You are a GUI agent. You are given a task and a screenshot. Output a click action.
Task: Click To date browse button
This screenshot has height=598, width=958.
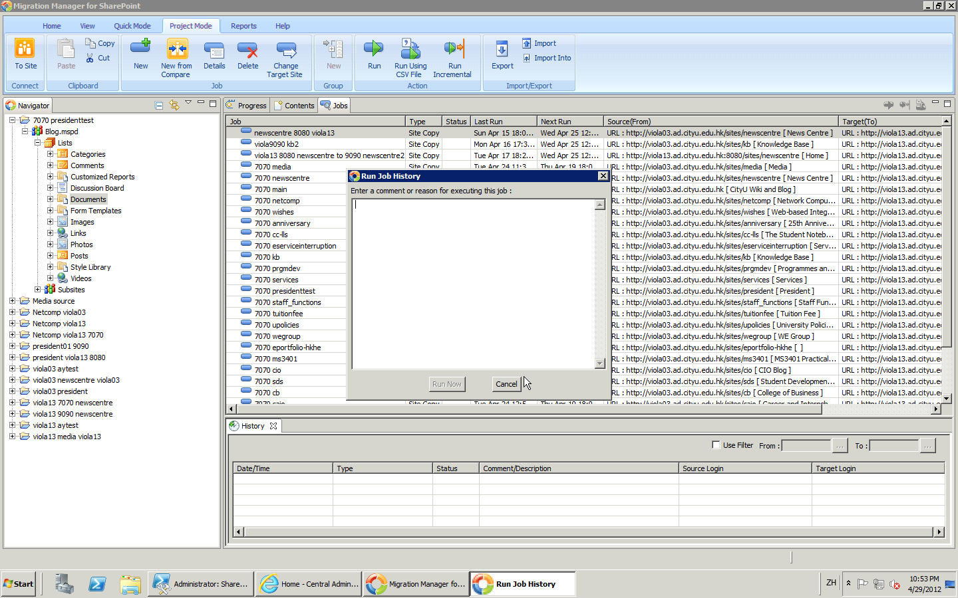click(x=928, y=445)
